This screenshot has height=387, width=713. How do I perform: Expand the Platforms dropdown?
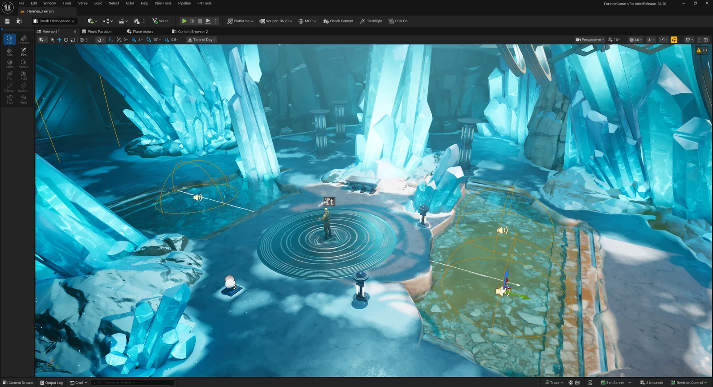click(240, 21)
